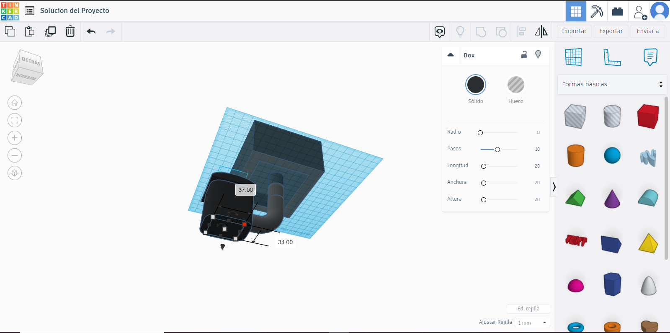This screenshot has width=670, height=333.
Task: Select the blue Sphere shape
Action: pos(612,155)
